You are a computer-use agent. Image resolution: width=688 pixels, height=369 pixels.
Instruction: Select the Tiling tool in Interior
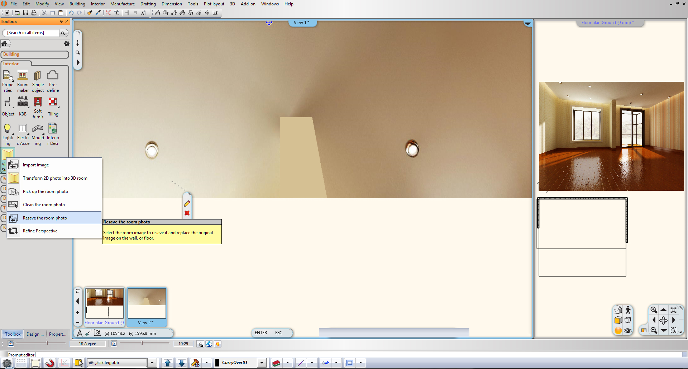tap(53, 103)
